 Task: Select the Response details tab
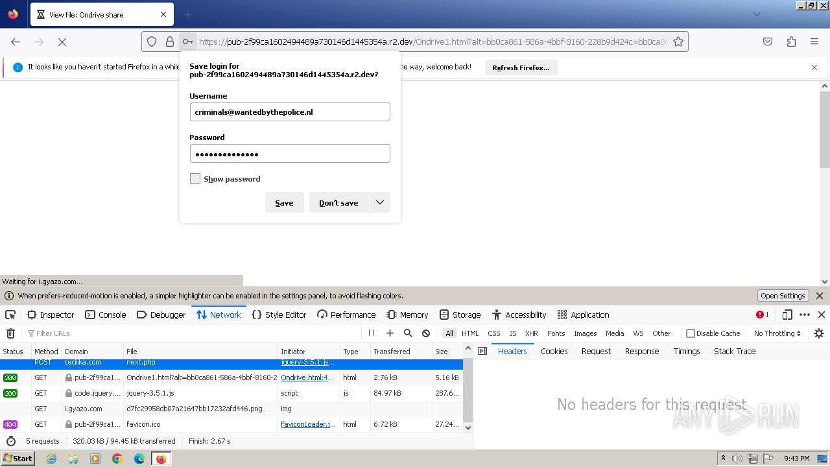tap(642, 351)
